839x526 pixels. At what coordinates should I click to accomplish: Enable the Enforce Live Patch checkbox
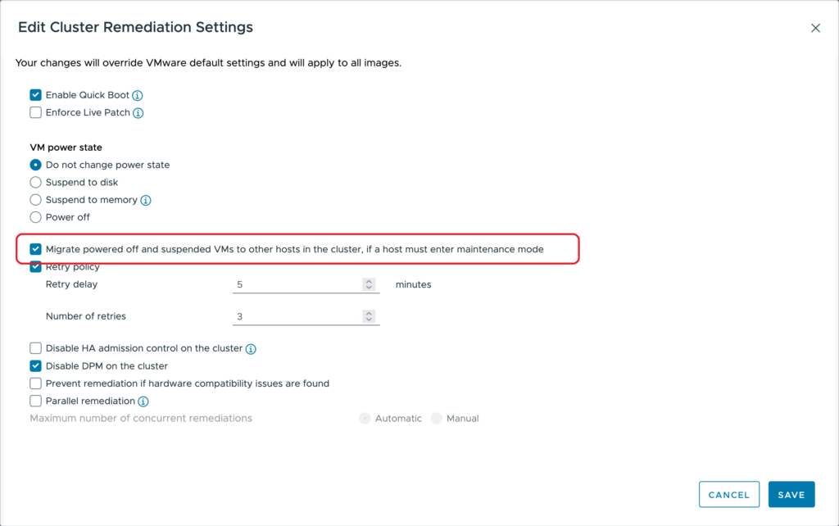coord(36,113)
